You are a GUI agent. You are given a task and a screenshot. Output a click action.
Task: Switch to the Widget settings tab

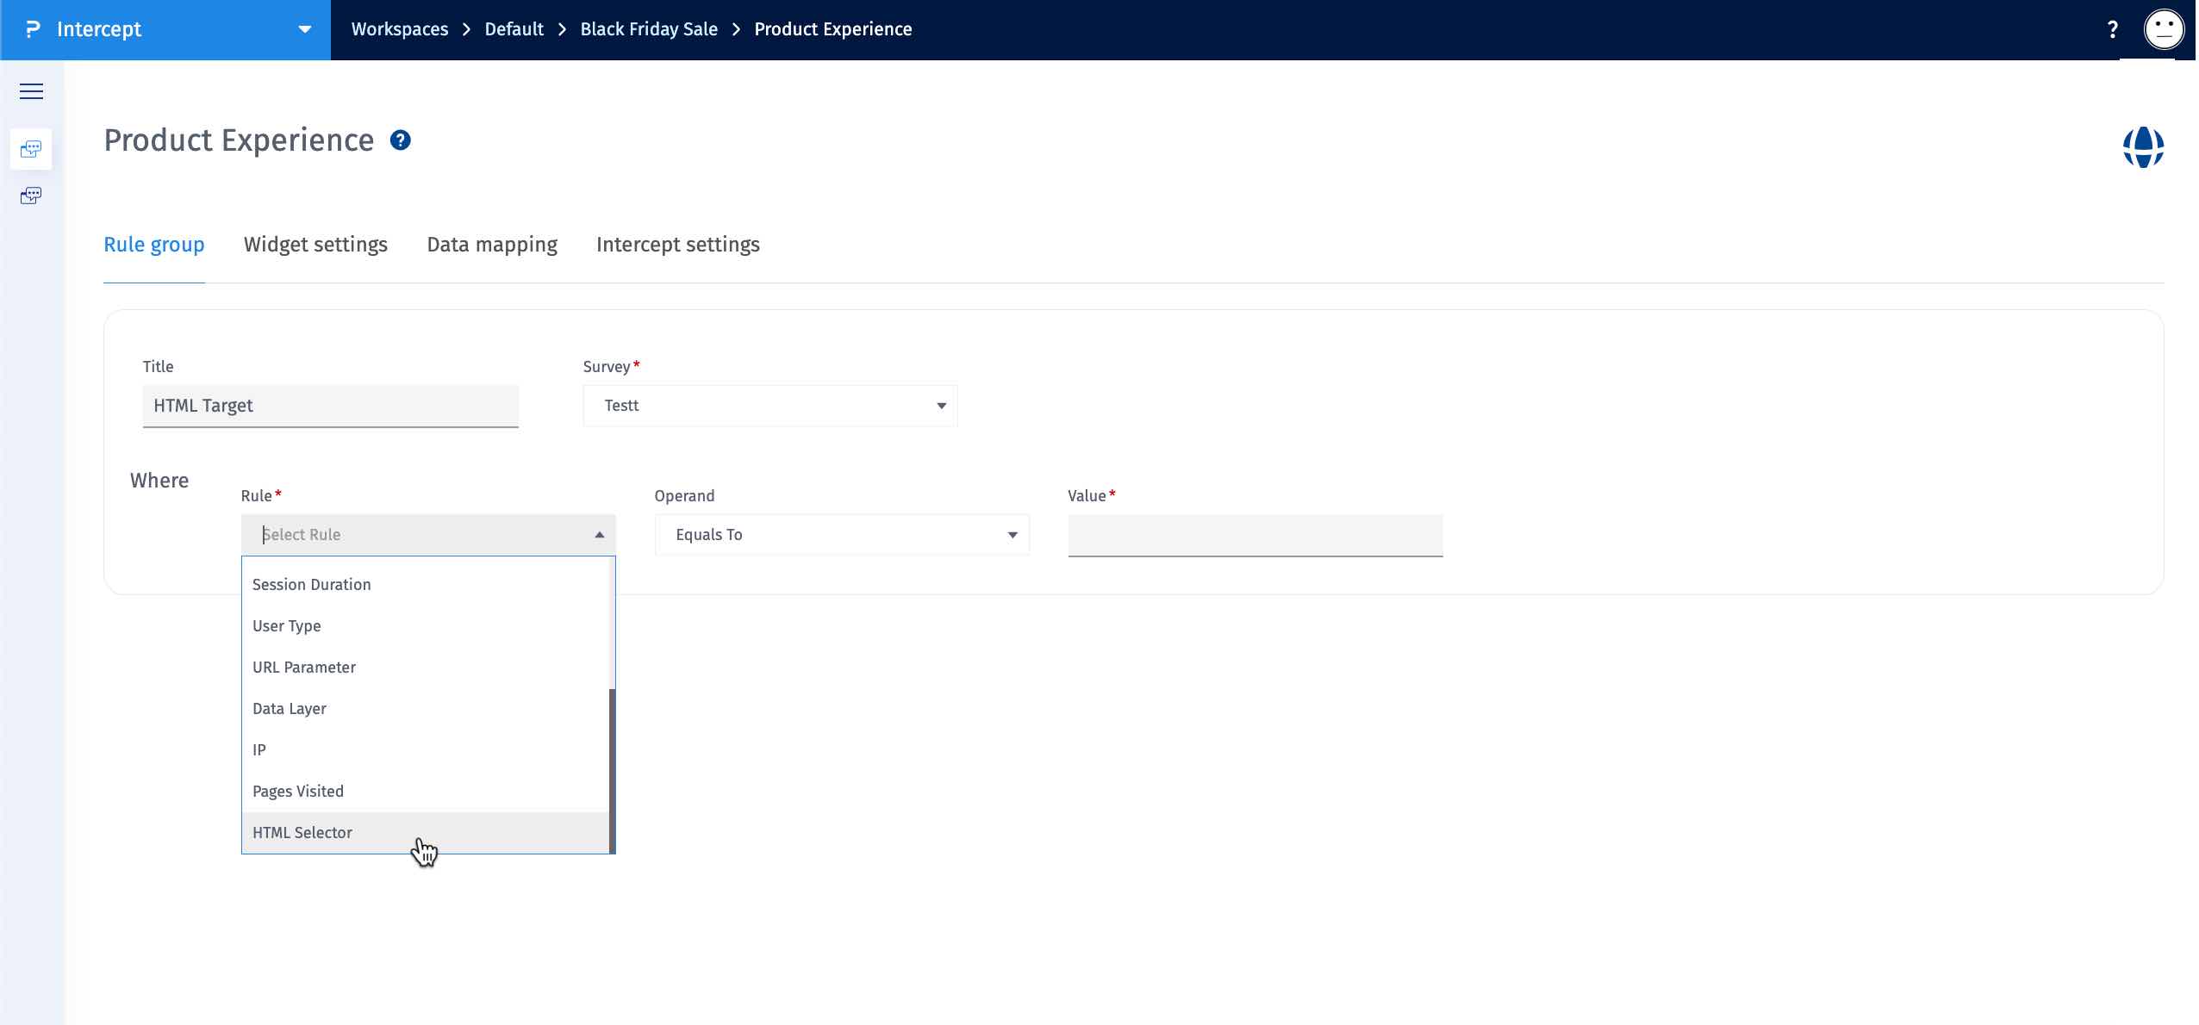pos(315,245)
